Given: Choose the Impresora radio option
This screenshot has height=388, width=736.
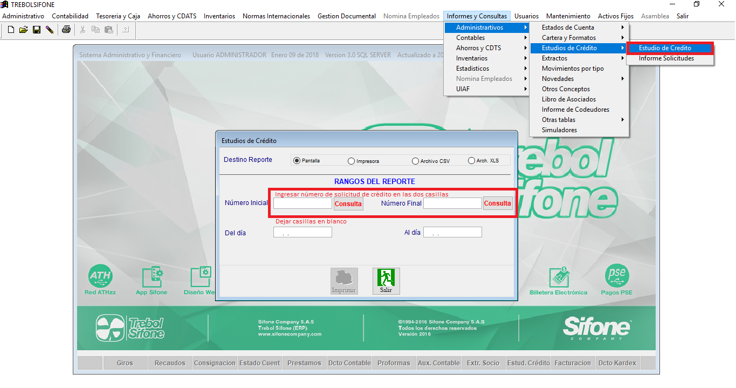Looking at the screenshot, I should (x=352, y=161).
